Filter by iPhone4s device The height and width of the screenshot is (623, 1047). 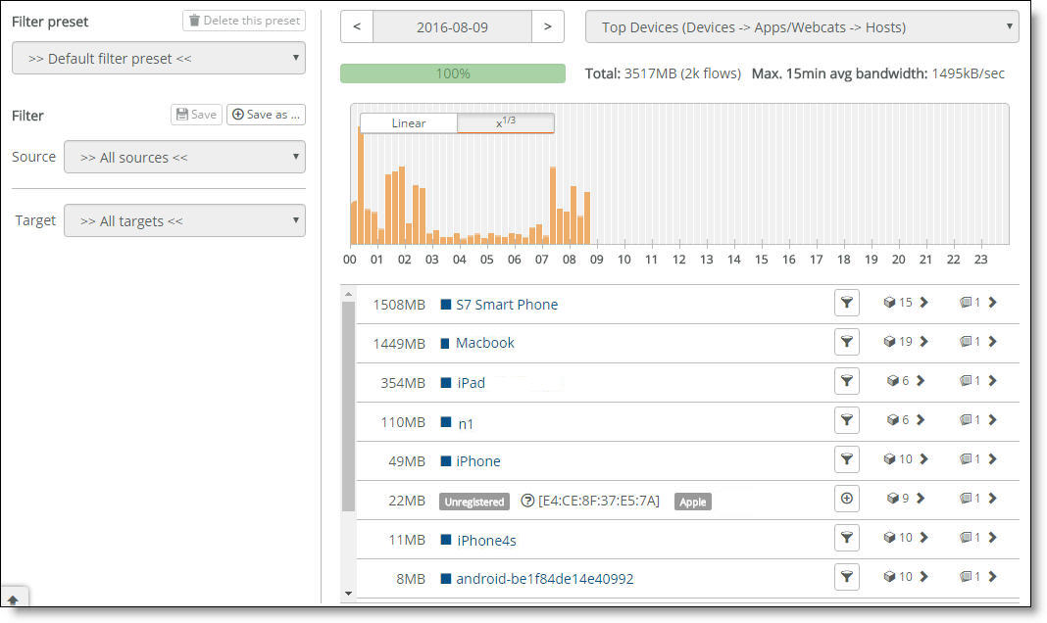tap(847, 538)
